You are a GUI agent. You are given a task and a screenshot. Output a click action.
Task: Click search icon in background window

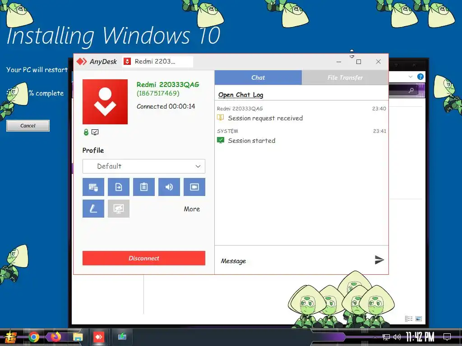pyautogui.click(x=411, y=90)
